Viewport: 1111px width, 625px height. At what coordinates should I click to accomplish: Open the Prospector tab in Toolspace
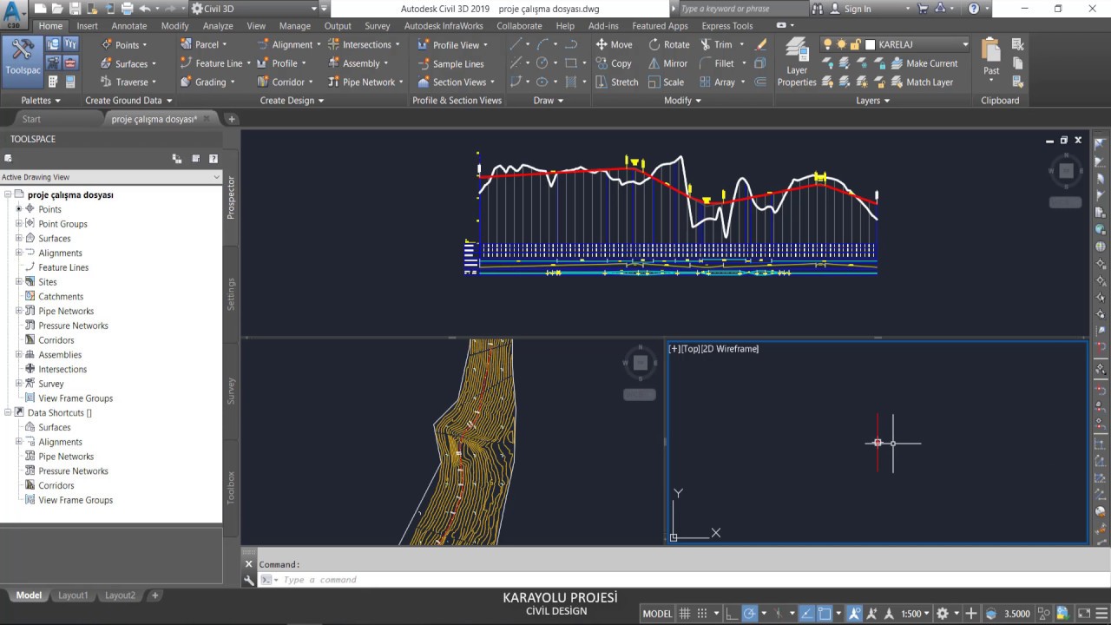click(x=231, y=198)
